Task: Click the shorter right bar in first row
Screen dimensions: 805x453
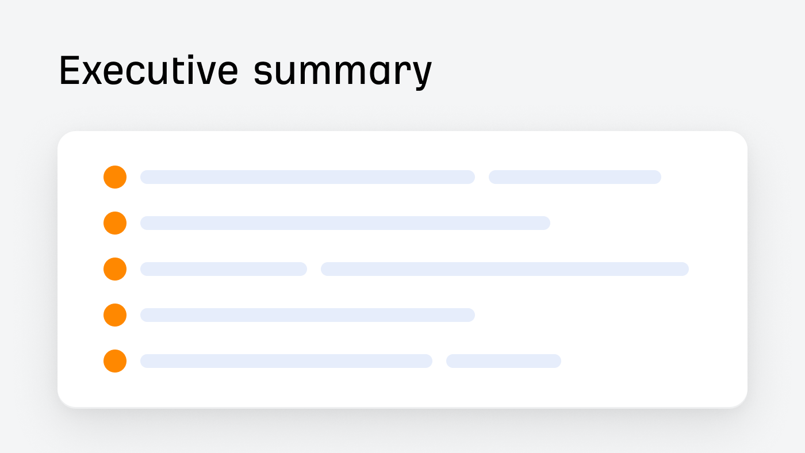Action: 575,177
